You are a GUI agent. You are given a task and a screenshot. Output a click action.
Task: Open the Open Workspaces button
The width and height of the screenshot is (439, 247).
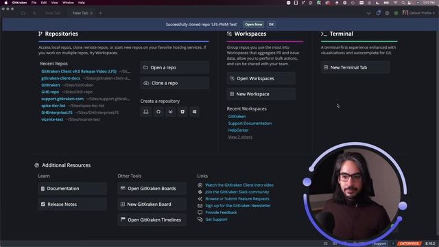point(261,78)
